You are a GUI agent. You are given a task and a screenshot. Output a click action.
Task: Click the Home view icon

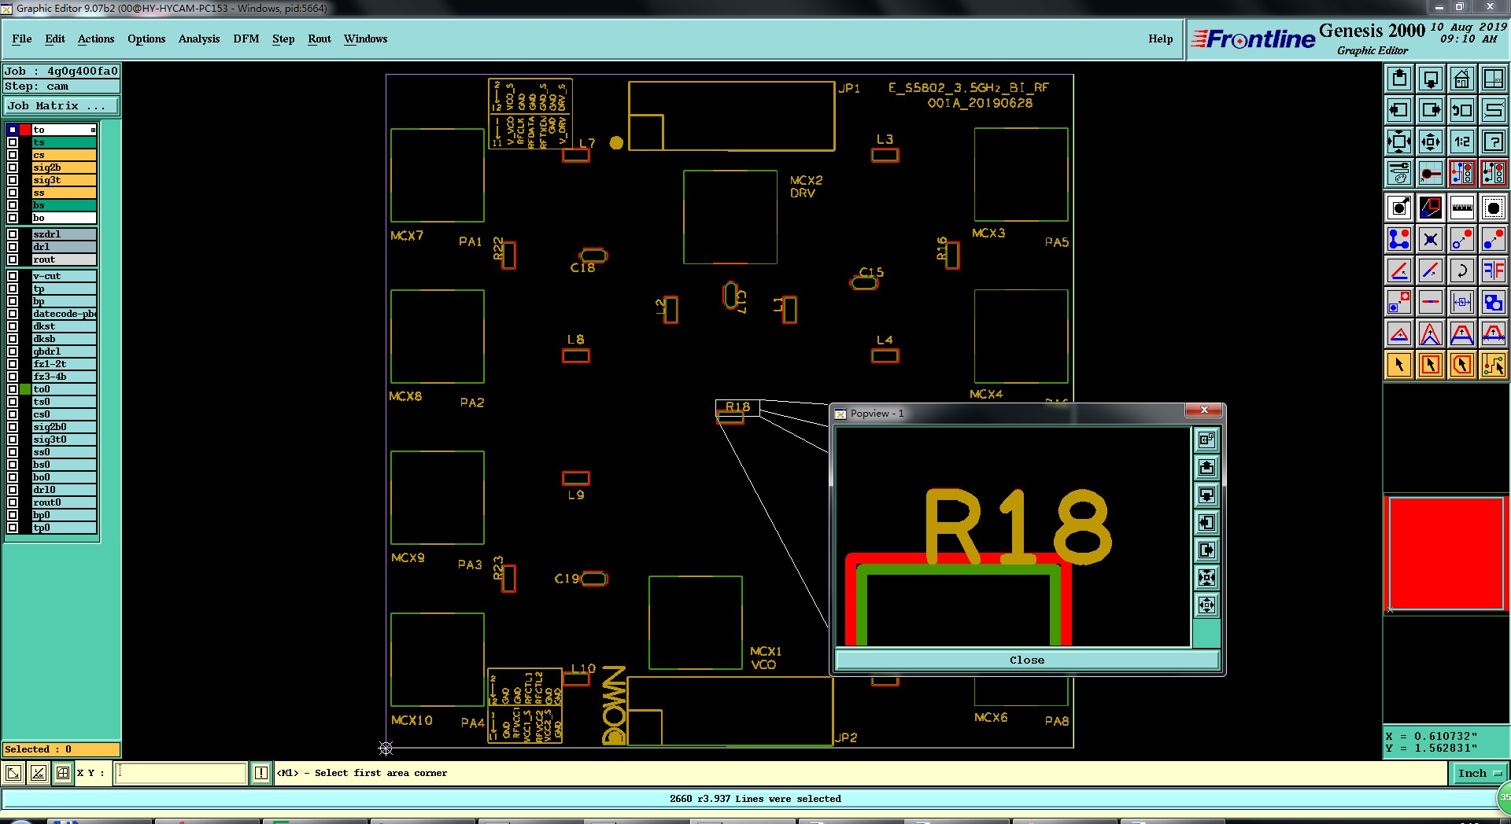tap(1462, 79)
